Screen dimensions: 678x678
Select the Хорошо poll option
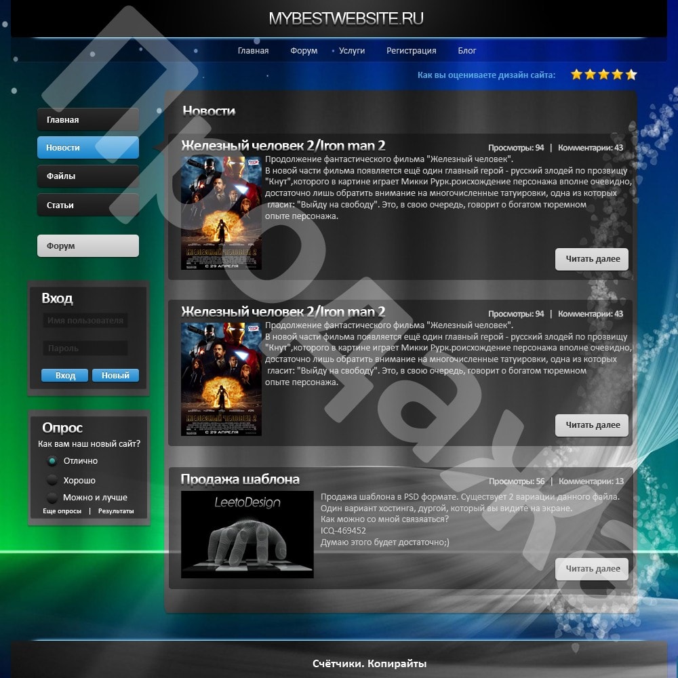coord(52,480)
